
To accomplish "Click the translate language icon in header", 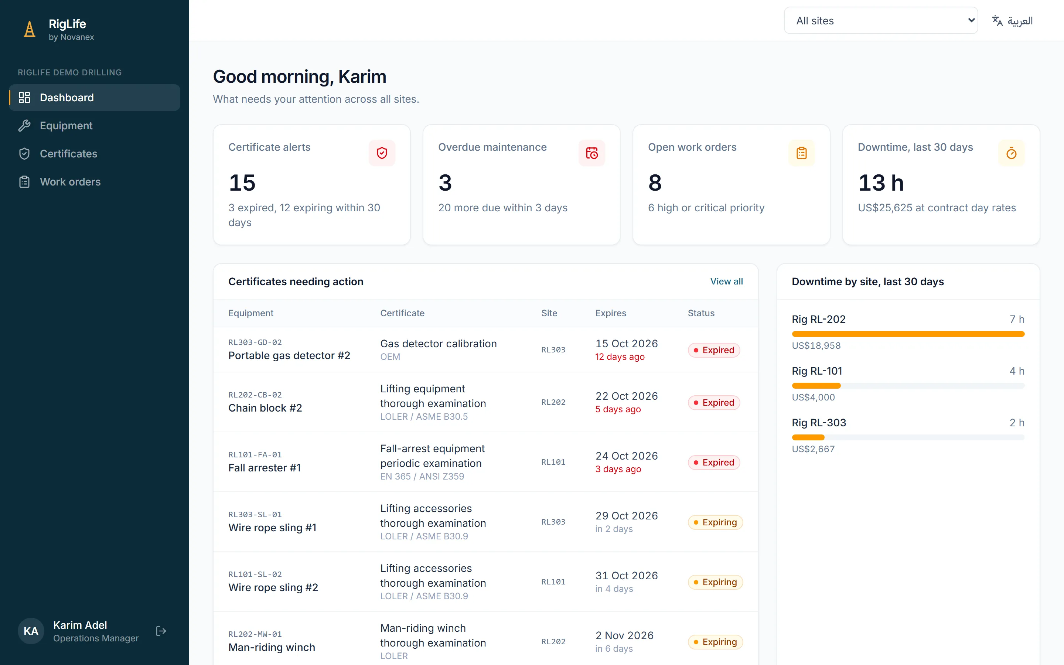I will 997,21.
